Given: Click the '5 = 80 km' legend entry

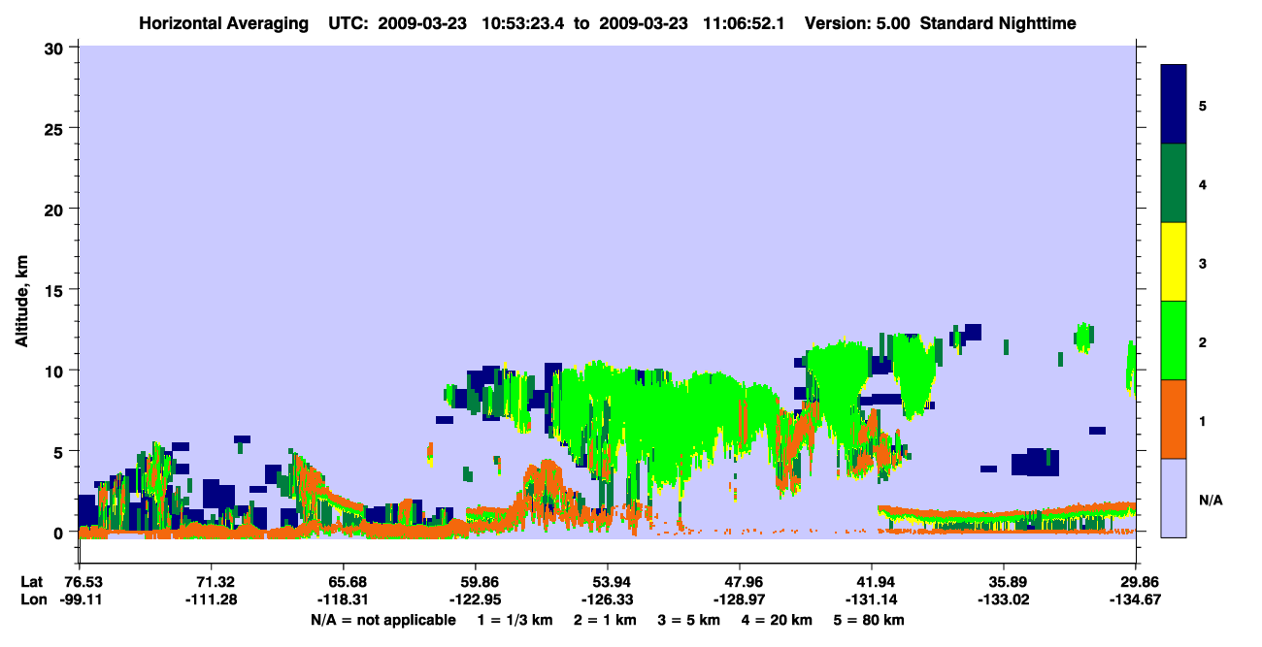Looking at the screenshot, I should [x=870, y=620].
